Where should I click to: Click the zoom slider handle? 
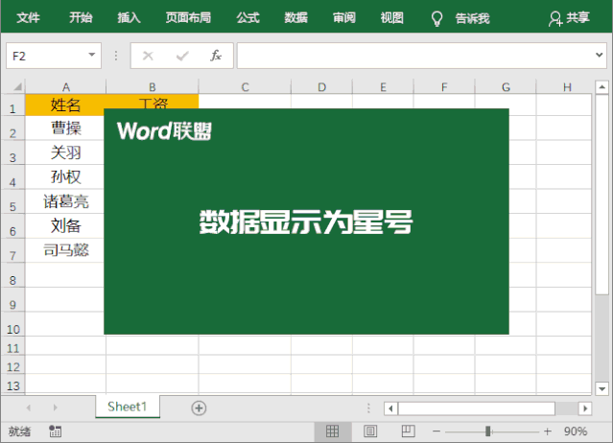click(487, 431)
